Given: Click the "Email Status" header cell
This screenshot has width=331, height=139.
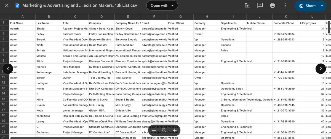Looking at the screenshot, I should [x=180, y=23].
